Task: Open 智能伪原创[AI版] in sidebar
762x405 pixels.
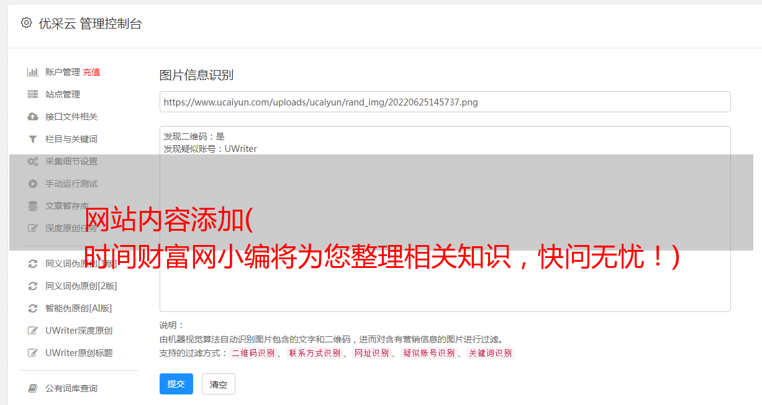Action: point(79,308)
